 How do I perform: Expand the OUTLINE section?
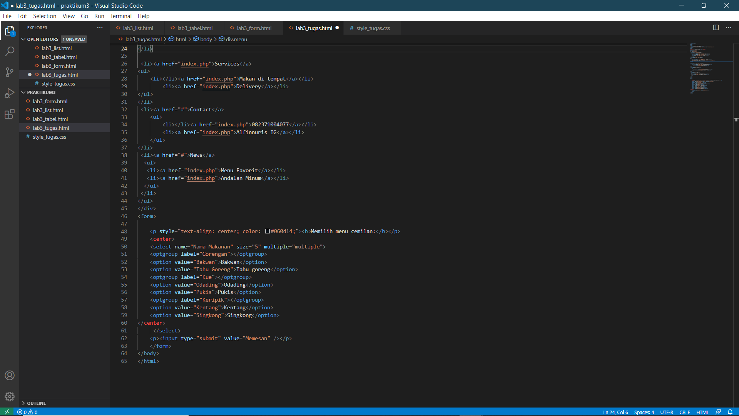[x=24, y=403]
